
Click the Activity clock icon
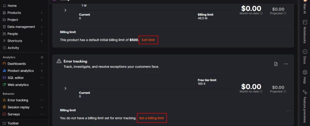4,48
